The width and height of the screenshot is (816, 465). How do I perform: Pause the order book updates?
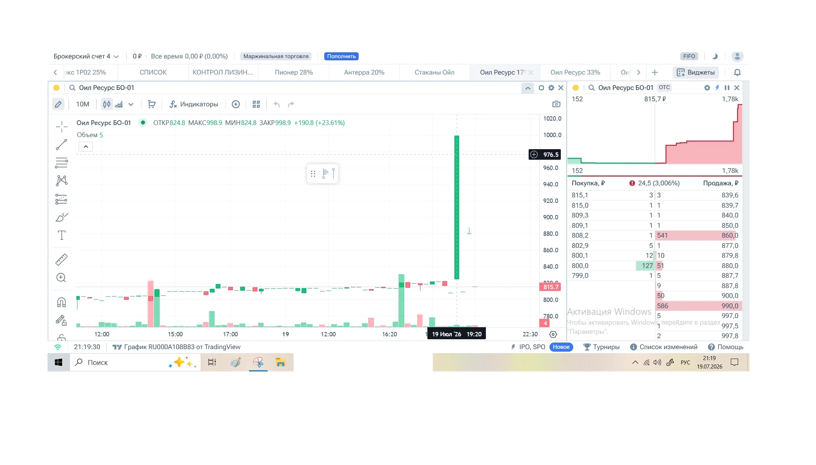point(727,88)
